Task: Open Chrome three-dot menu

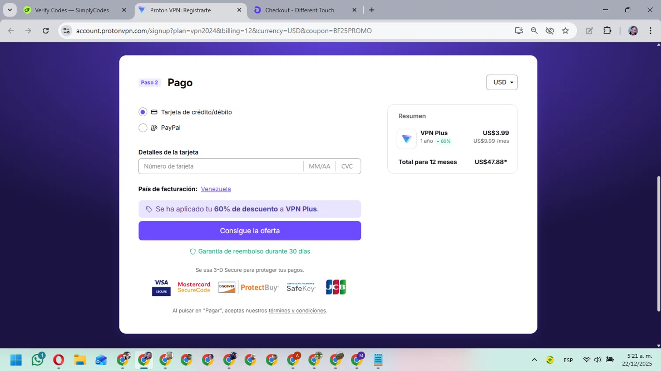Action: coord(650,31)
